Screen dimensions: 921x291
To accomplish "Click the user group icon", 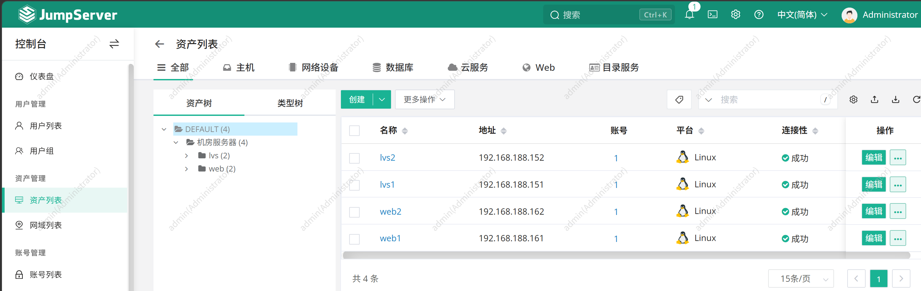I will point(19,151).
